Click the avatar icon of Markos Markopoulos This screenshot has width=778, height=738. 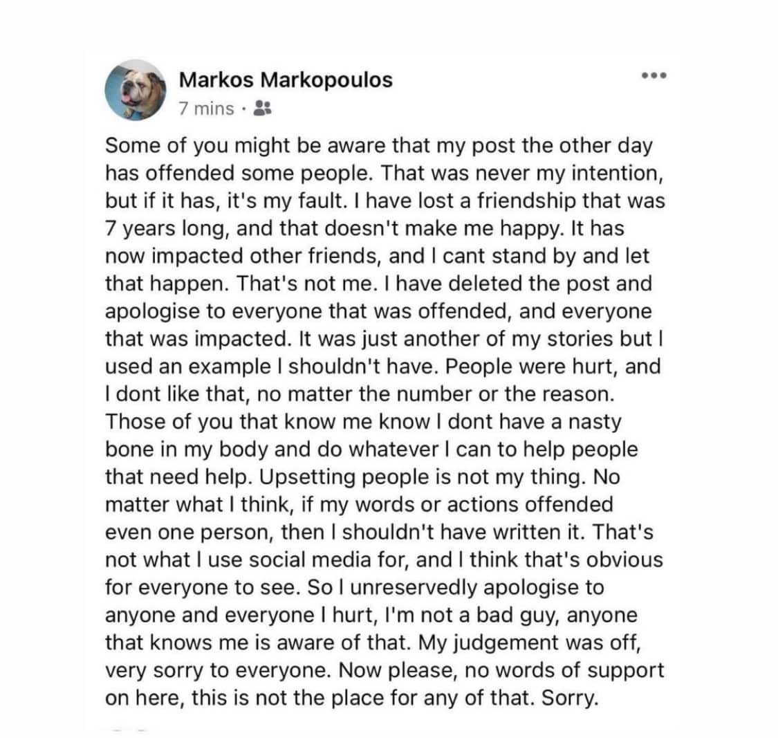pos(136,91)
